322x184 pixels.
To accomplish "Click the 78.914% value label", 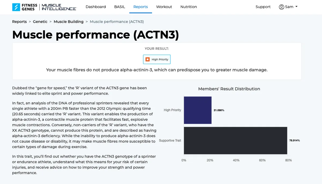I will [295, 141].
